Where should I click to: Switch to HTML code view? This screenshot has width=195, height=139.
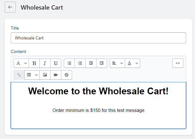(x=178, y=63)
